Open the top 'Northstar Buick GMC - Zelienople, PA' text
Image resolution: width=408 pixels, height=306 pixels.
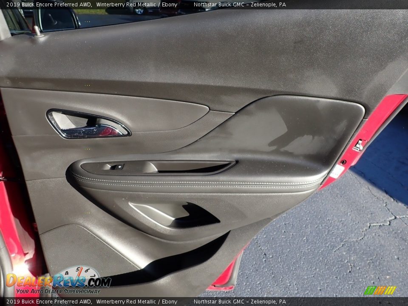[x=240, y=5]
